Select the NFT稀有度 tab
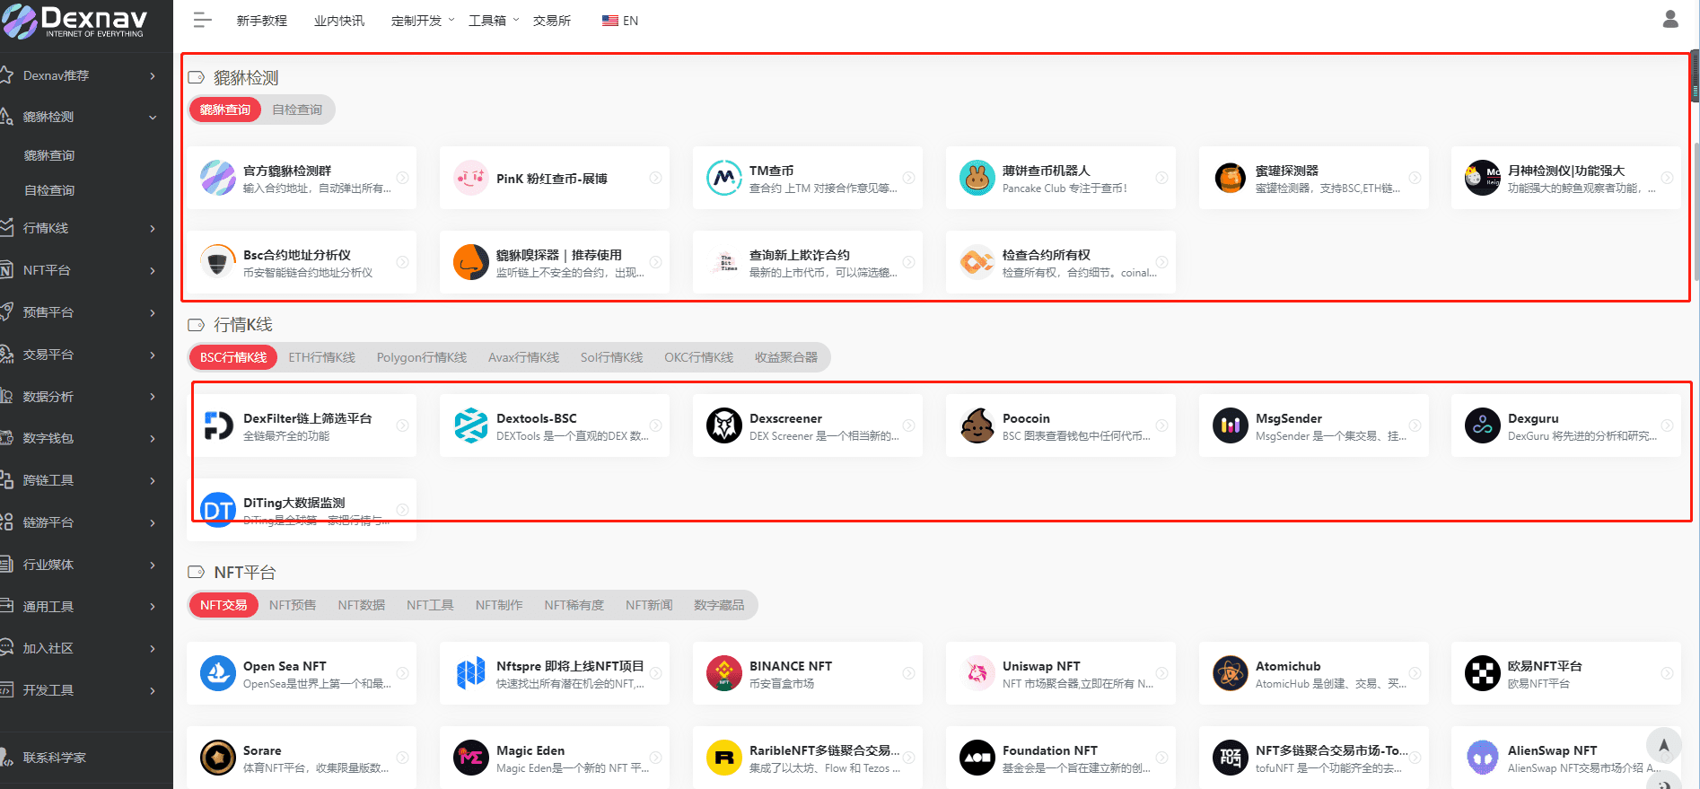 click(x=574, y=605)
